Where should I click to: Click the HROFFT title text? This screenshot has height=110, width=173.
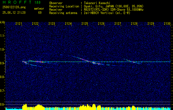(x=17, y=2)
